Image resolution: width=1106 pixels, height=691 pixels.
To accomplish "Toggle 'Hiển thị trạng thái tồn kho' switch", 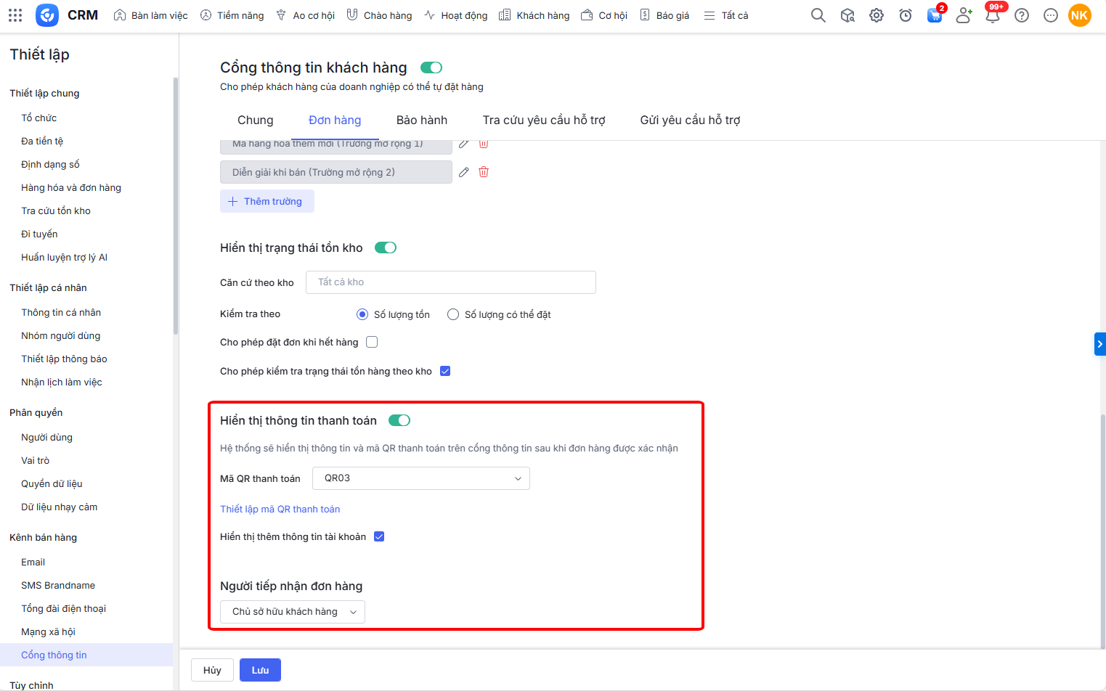I will [x=386, y=248].
